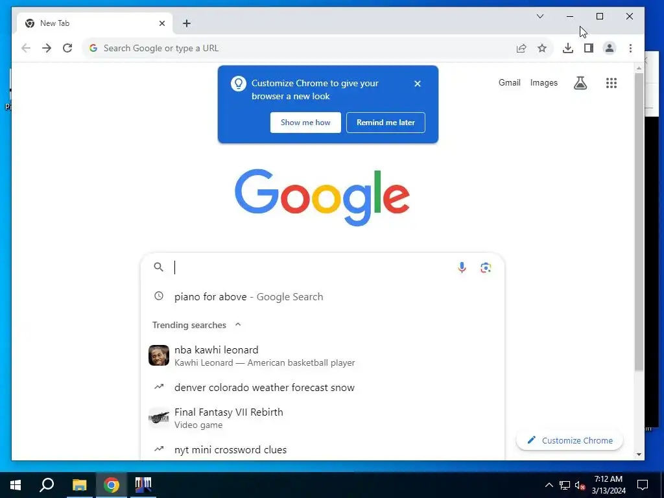Open the network icon in system tray
664x498 pixels.
[565, 485]
